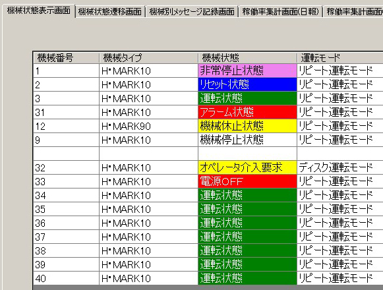Screen dimensions: 383x290
Task: Click the yellow オペレータ介入要求 status cell
Action: pyautogui.click(x=247, y=168)
